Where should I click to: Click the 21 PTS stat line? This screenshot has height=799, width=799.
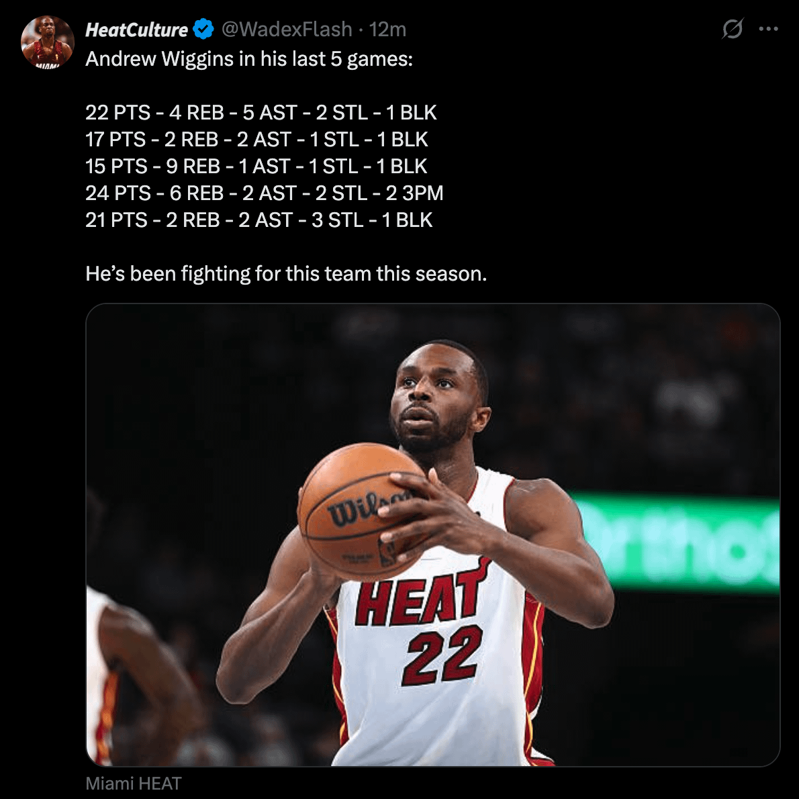click(258, 220)
